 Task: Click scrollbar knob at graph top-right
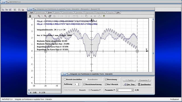pyautogui.click(x=153, y=19)
